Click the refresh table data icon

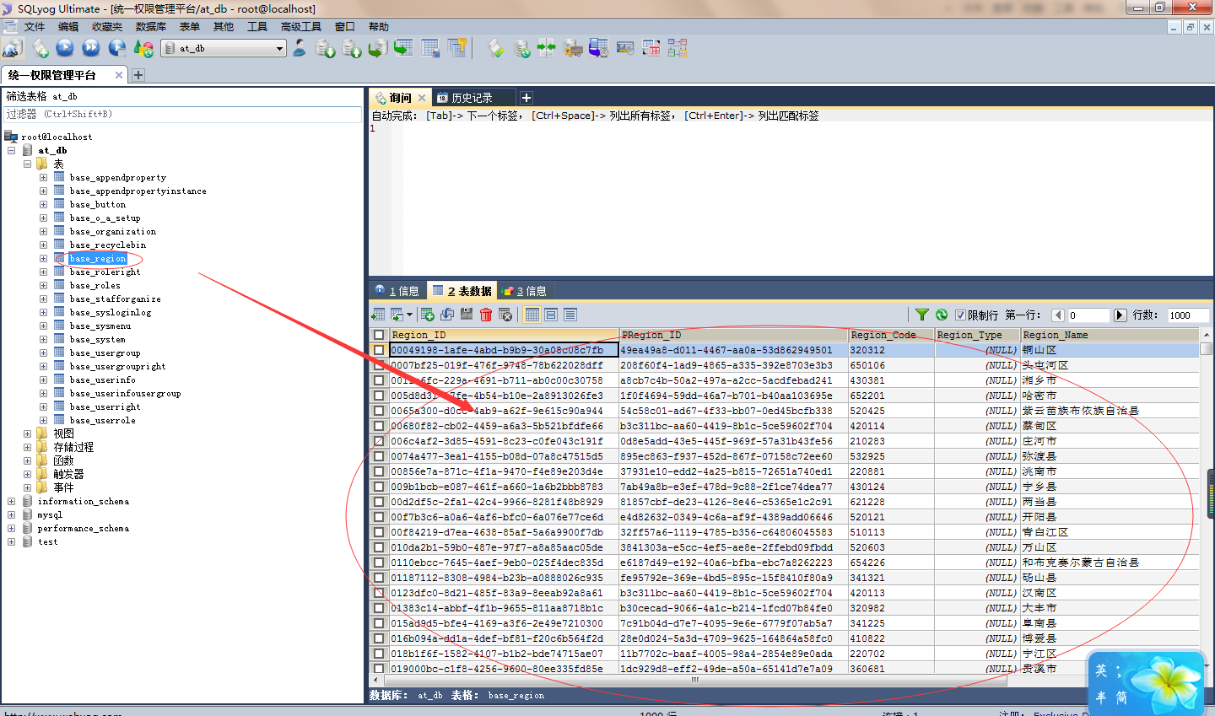pyautogui.click(x=942, y=315)
